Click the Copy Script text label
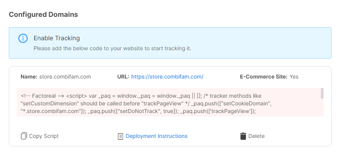Image resolution: width=340 pixels, height=154 pixels. (x=44, y=136)
